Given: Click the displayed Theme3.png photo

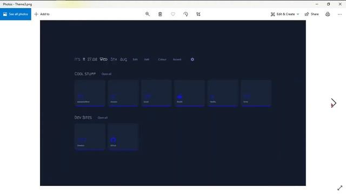Looking at the screenshot, I should [173, 103].
